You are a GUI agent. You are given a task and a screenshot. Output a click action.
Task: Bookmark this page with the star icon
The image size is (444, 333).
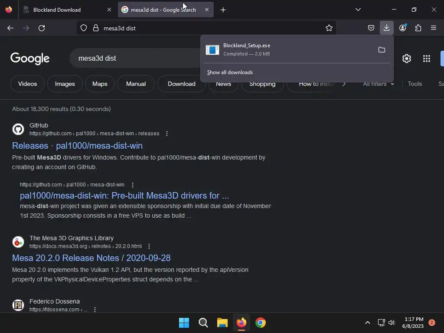(329, 28)
